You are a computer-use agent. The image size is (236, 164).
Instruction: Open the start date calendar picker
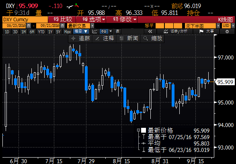tap(29, 26)
